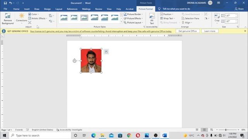Viewport: 248px width, 139px height.
Task: Open Opera browser from the taskbar
Action: [138, 136]
